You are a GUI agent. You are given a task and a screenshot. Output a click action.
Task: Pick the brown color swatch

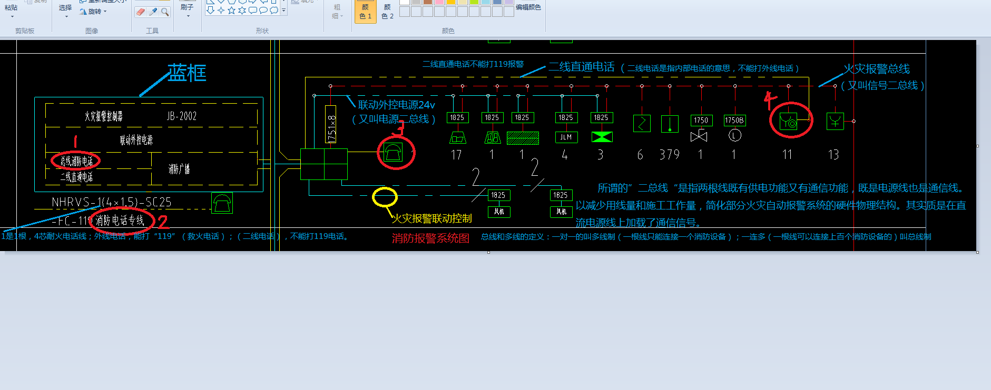click(428, 2)
